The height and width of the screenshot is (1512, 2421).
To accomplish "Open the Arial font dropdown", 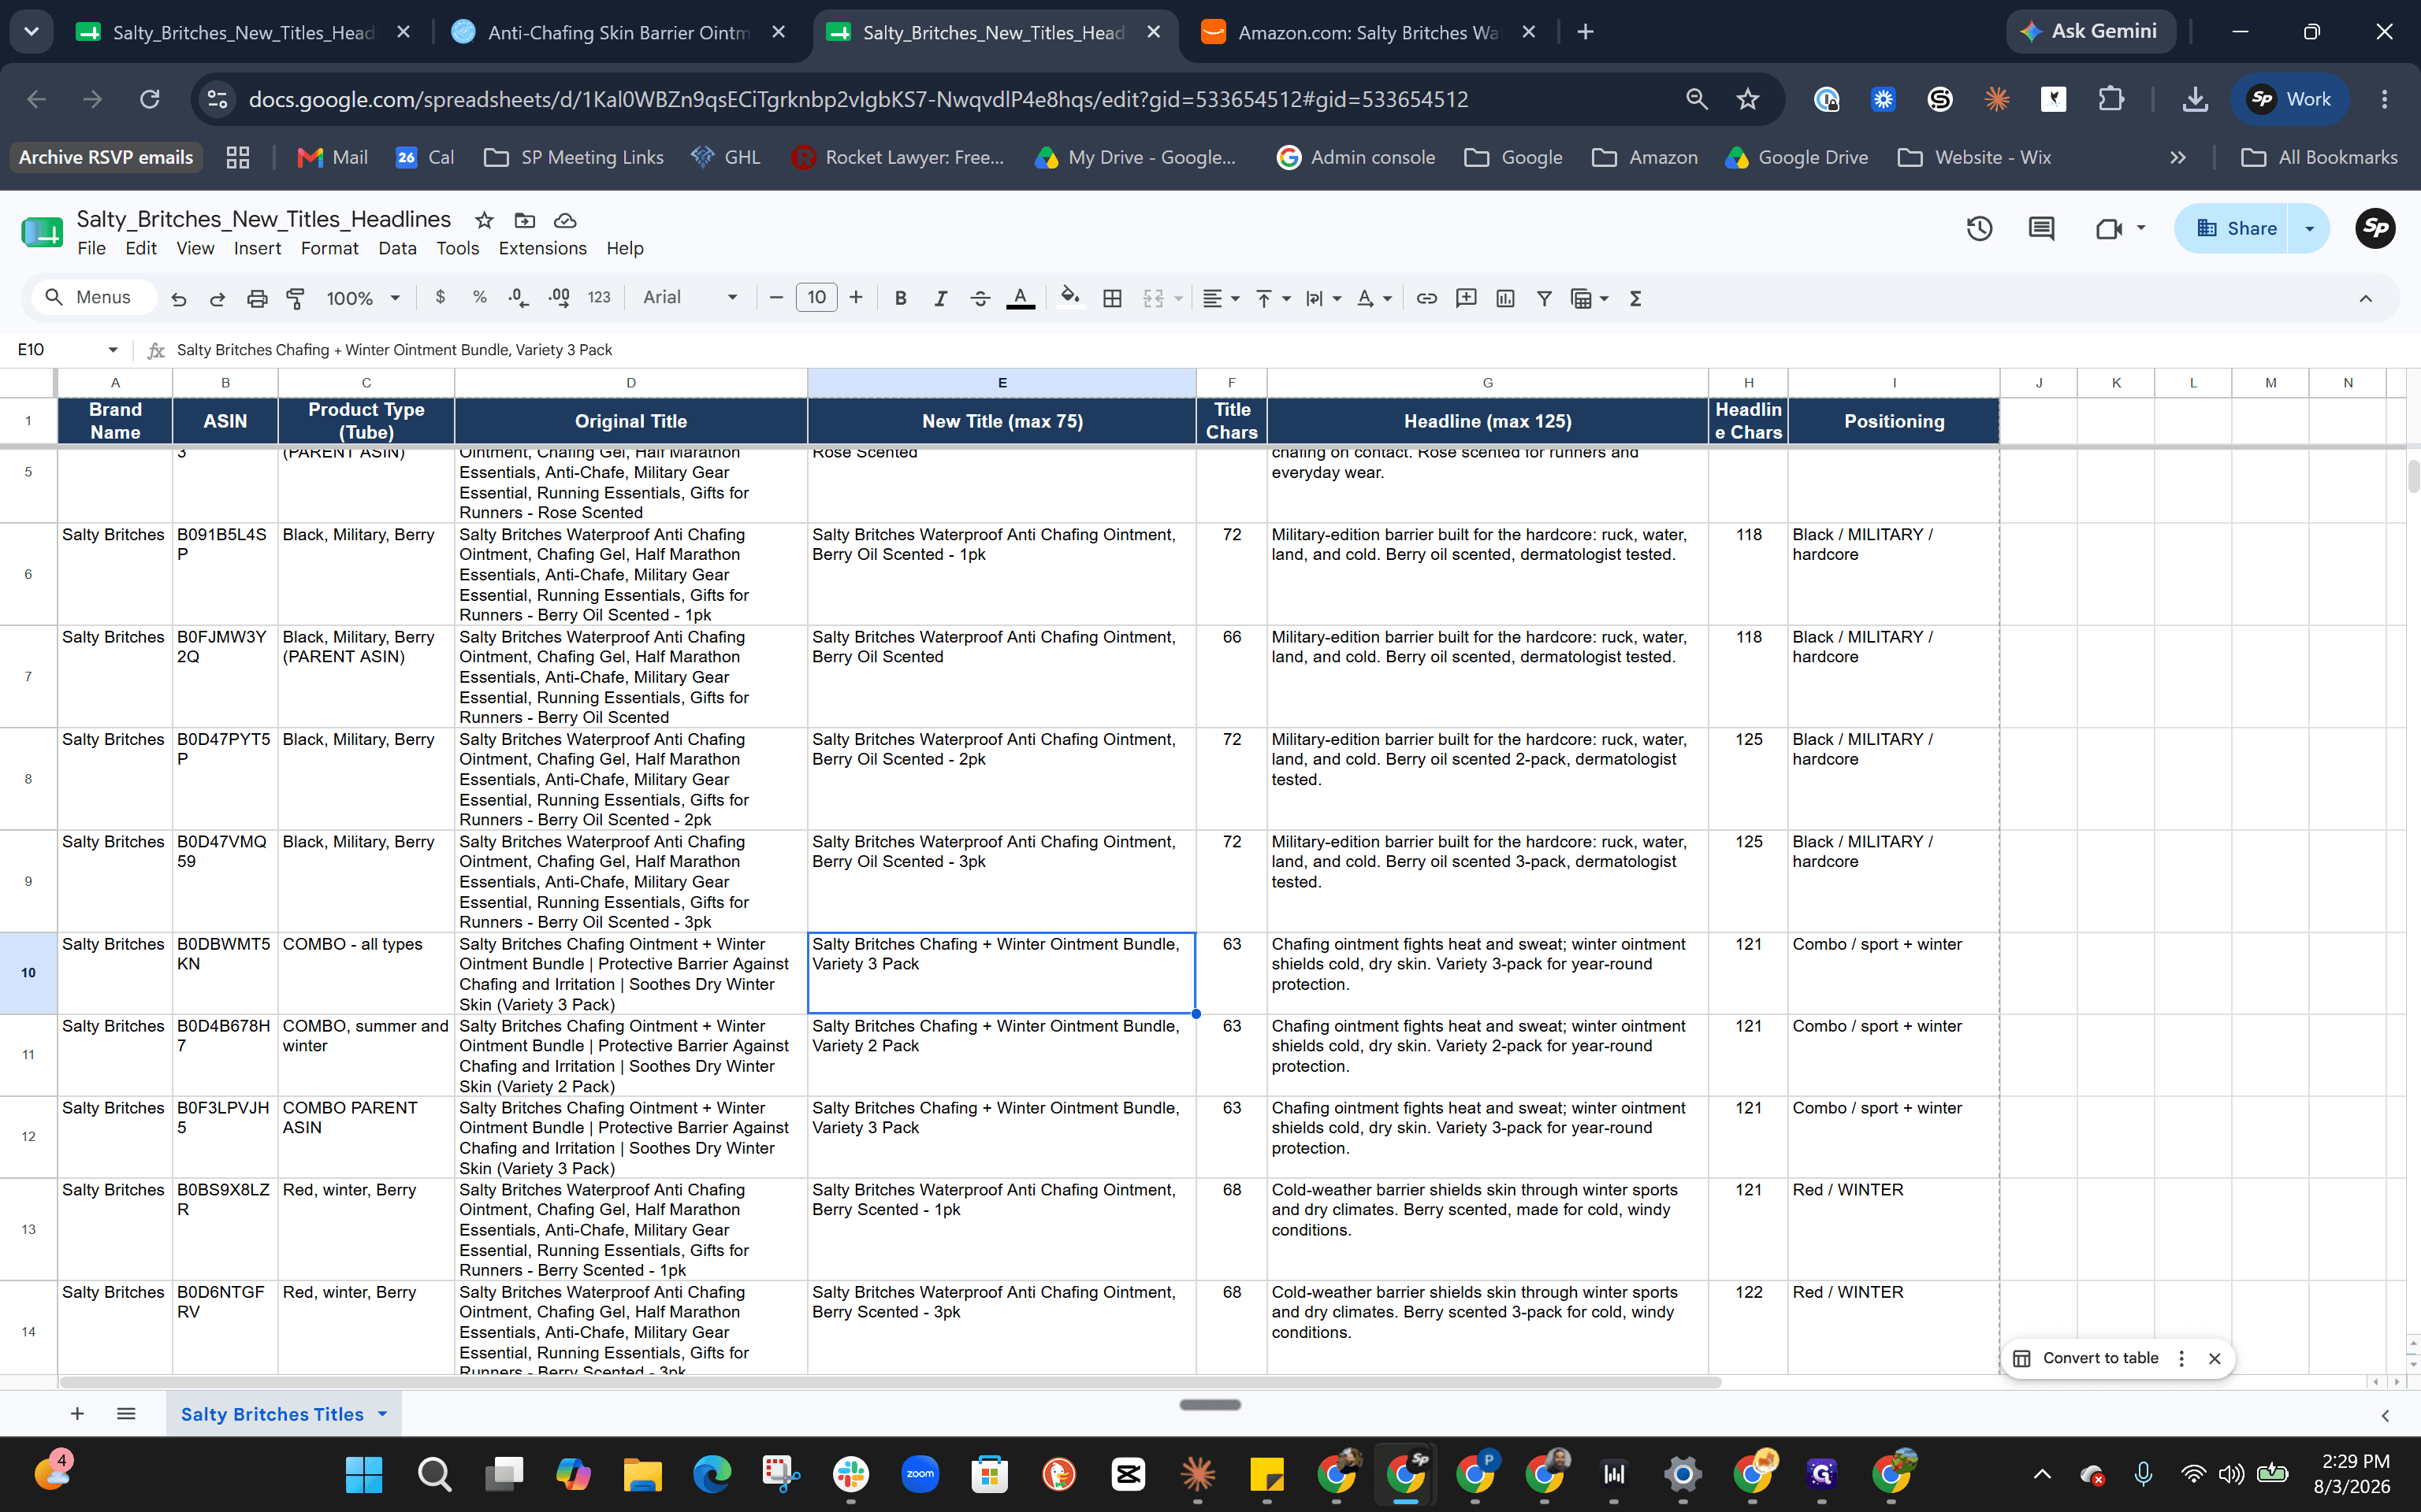I will [690, 297].
